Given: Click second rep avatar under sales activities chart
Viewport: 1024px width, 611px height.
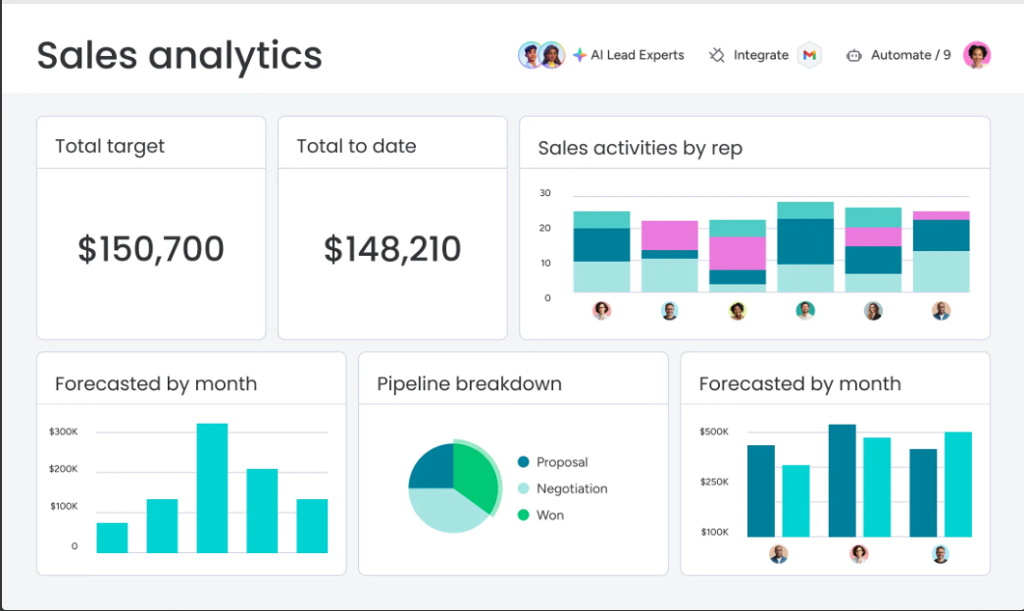Looking at the screenshot, I should click(669, 311).
